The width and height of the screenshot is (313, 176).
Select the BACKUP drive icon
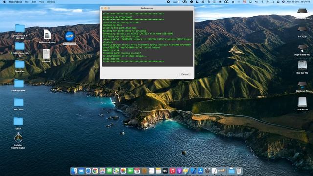pos(302,30)
